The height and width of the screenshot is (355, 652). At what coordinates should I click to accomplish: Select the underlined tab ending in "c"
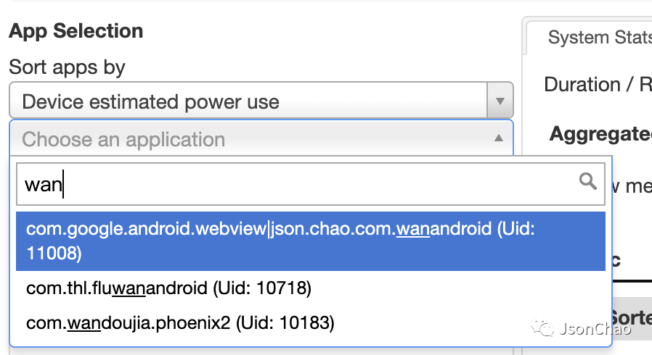(616, 262)
